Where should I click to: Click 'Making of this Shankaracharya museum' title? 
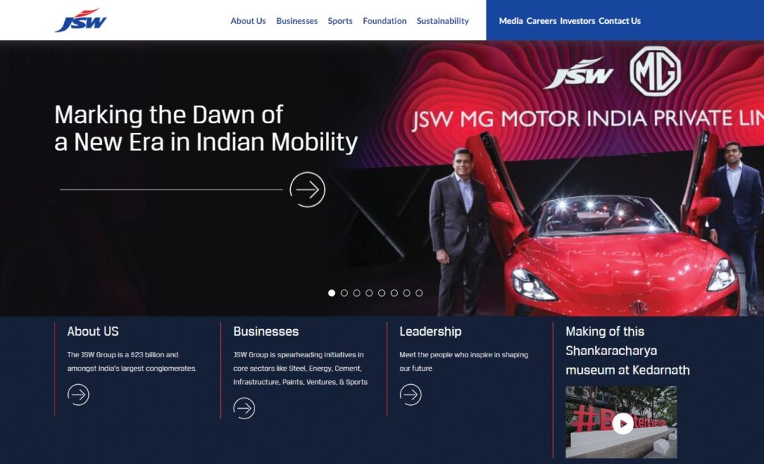[627, 351]
